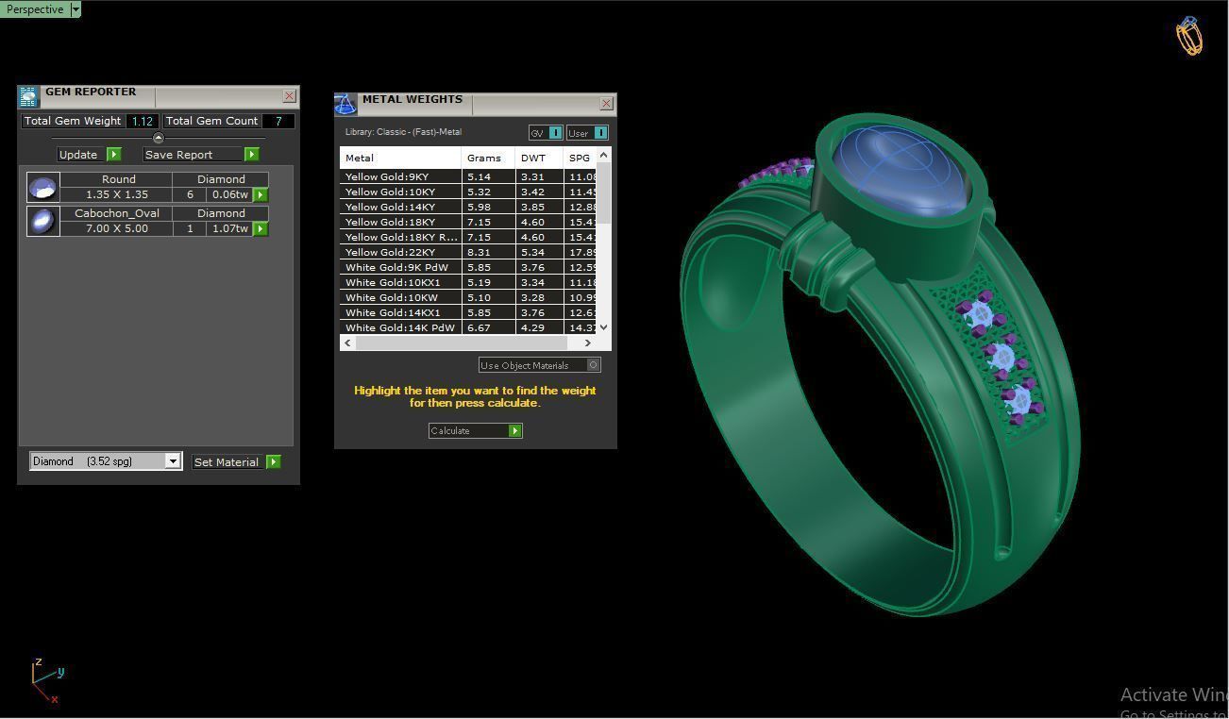Select the Cabochon_Oval gem thumbnail

(x=42, y=221)
